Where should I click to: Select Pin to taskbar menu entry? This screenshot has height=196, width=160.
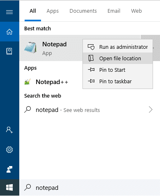[118, 81]
